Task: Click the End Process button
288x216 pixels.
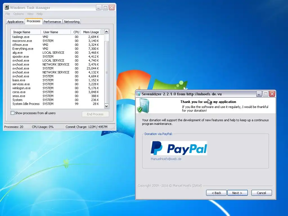Action: point(95,114)
